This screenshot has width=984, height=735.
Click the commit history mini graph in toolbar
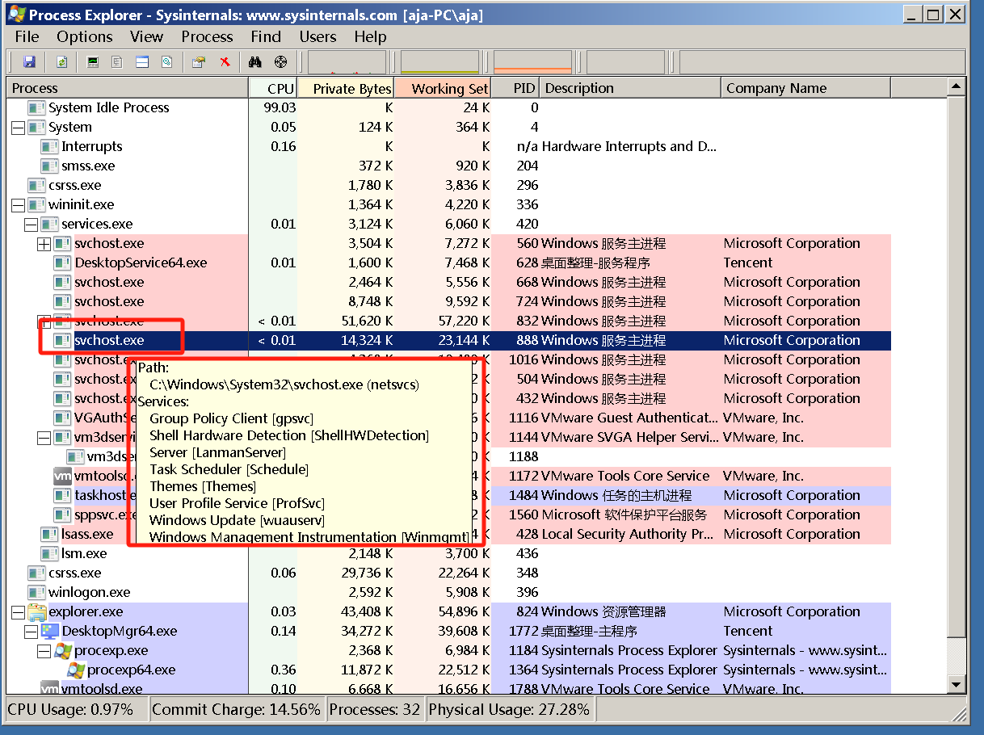440,62
